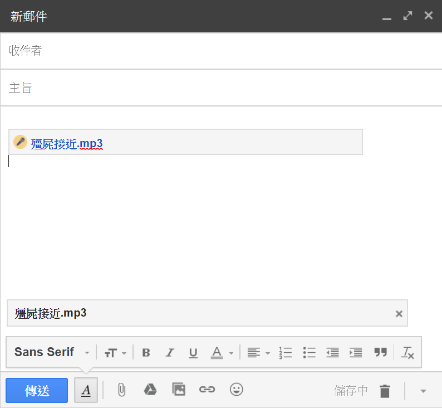Viewport: 442px width, 408px height.
Task: Open the text size dropdown
Action: pos(115,352)
